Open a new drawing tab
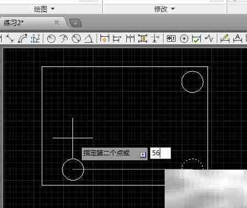 pyautogui.click(x=76, y=23)
